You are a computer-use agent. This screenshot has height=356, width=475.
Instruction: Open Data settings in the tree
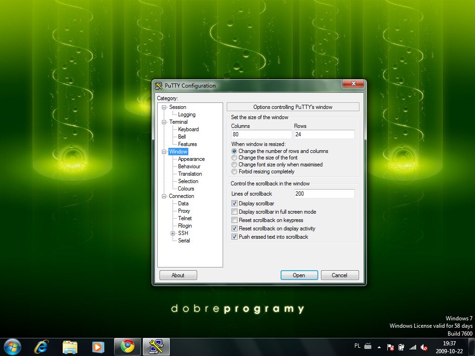(183, 203)
